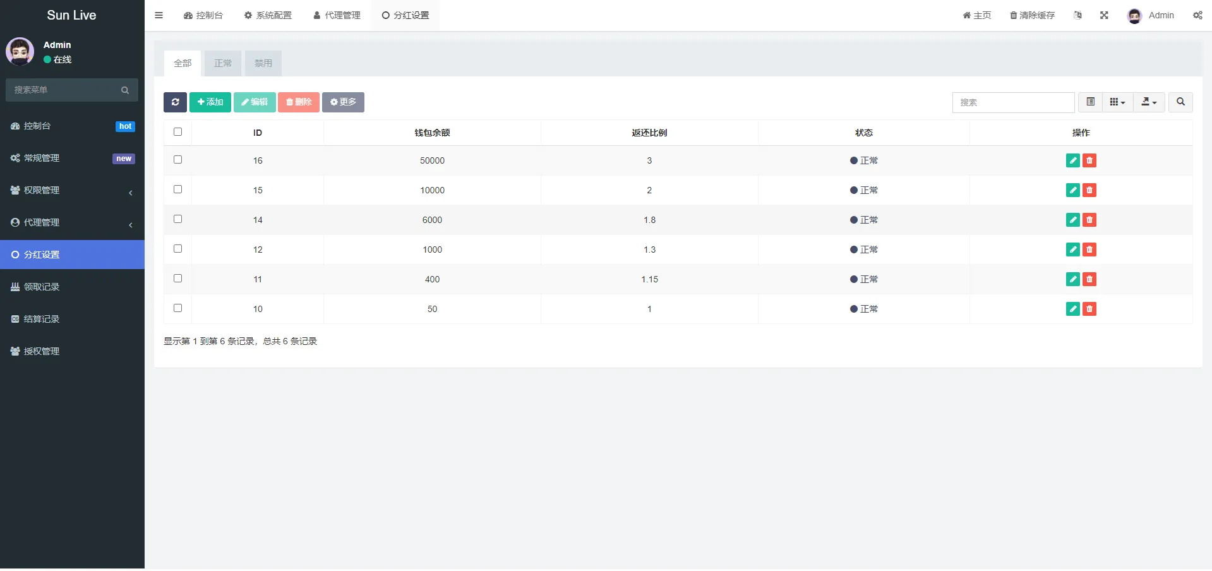
Task: Delete row with ID 15
Action: [1089, 190]
